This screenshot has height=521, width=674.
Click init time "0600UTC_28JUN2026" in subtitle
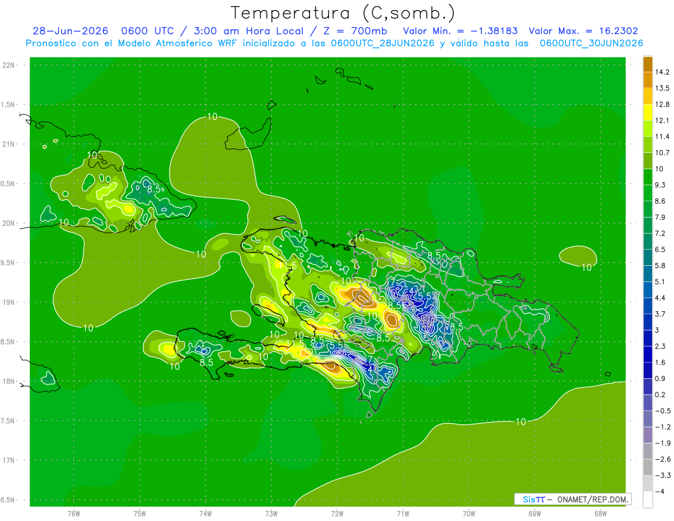coord(382,43)
